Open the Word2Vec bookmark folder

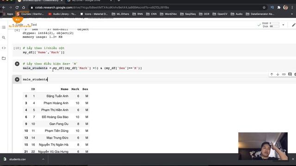point(168,14)
